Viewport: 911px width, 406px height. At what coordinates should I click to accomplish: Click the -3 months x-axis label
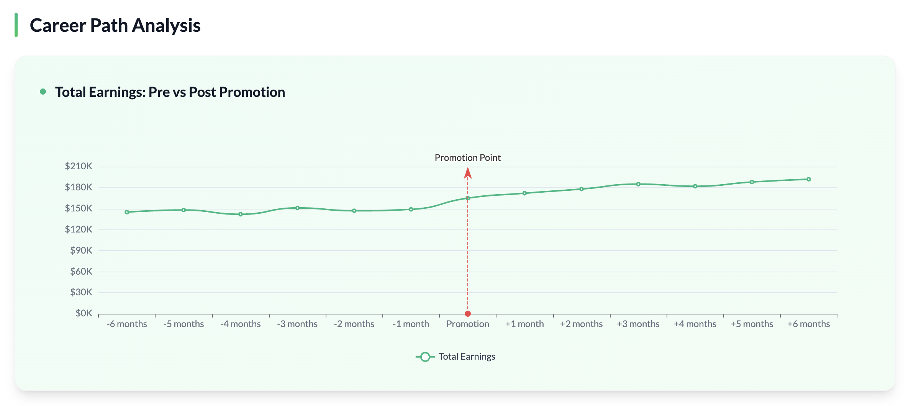(x=297, y=324)
